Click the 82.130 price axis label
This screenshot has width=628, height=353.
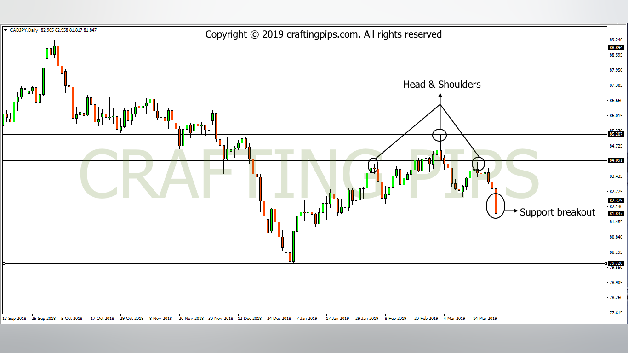616,207
